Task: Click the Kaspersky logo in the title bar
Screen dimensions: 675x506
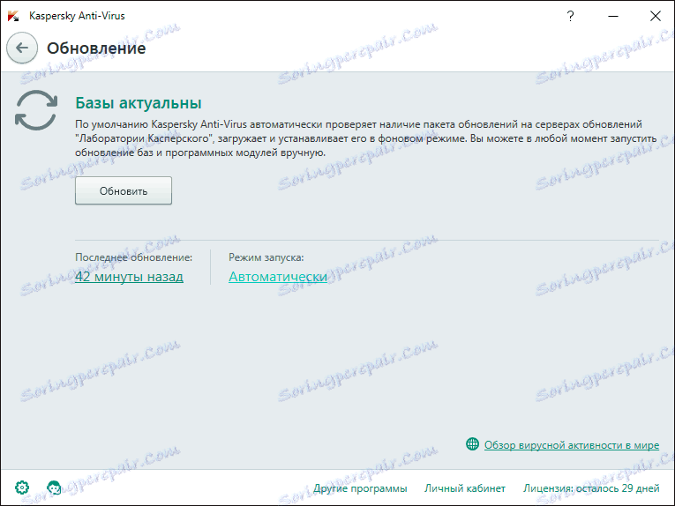Action: pos(13,16)
